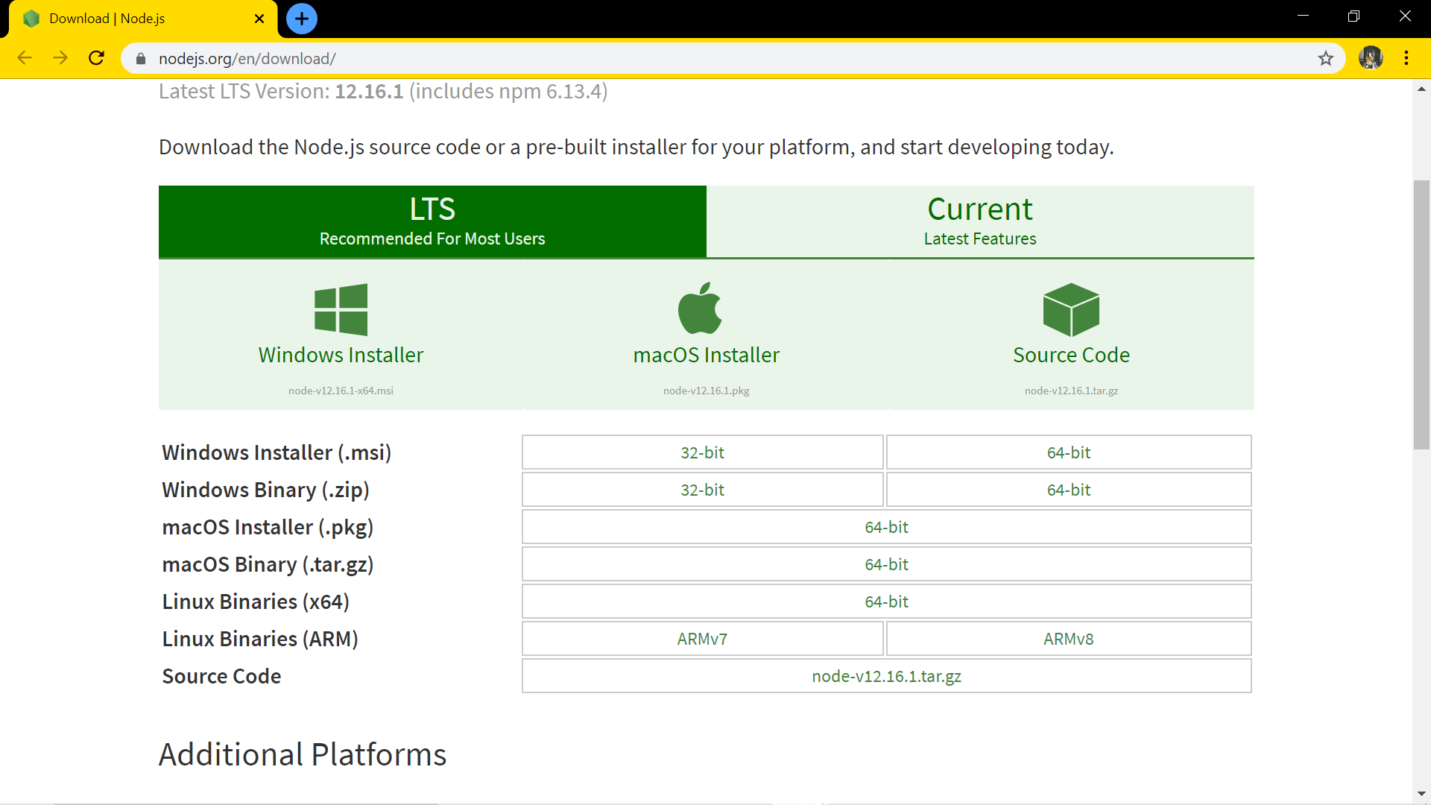Viewport: 1431px width, 805px height.
Task: Close the Download Node.js tab
Action: 259,19
